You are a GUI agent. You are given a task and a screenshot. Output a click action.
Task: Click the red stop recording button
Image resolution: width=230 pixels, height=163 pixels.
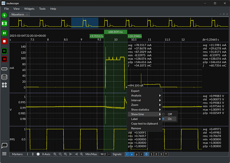click(4, 41)
